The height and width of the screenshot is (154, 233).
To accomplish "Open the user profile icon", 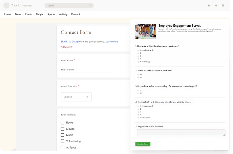I will (223, 5).
